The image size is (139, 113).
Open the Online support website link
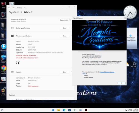tap(33, 86)
